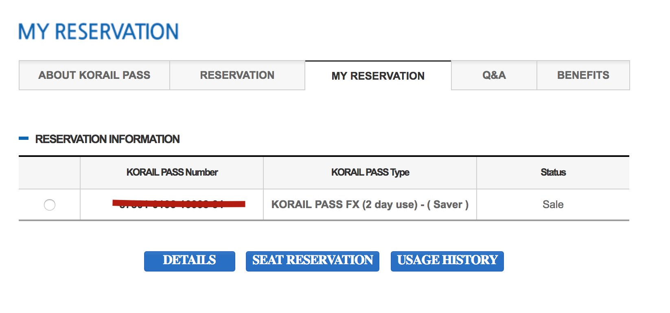Viewport: 670px width, 313px height.
Task: Open the ABOUT KORAIL PASS tab
Action: [94, 75]
